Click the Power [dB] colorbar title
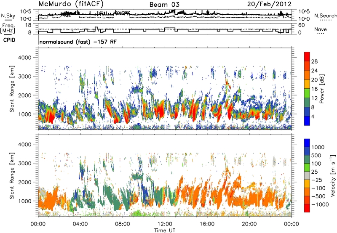Screen dimensions: 337x233 [321, 89]
